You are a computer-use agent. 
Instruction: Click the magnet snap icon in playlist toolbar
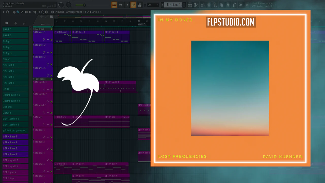pyautogui.click(x=8, y=12)
